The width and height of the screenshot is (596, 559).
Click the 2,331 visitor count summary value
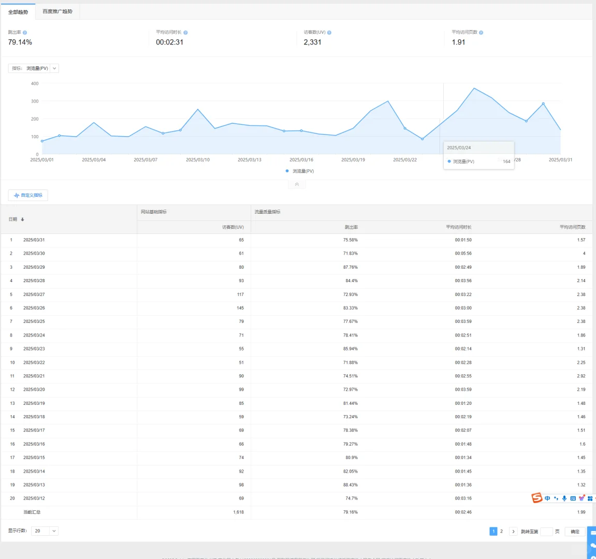click(312, 42)
